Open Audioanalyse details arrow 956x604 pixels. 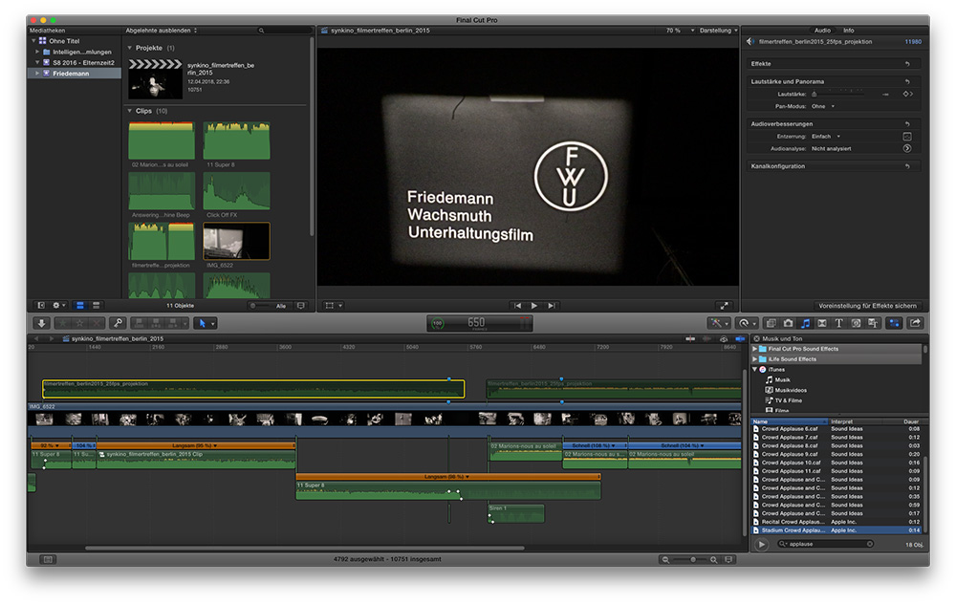click(x=907, y=148)
